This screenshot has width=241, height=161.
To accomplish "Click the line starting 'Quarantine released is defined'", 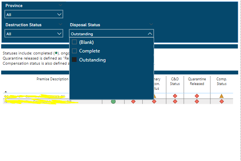I will point(36,58).
